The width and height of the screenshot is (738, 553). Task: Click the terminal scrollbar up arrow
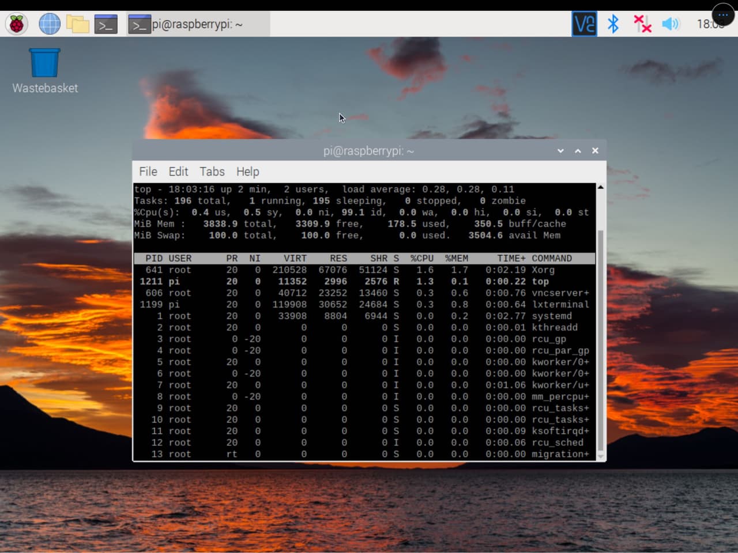tap(601, 187)
